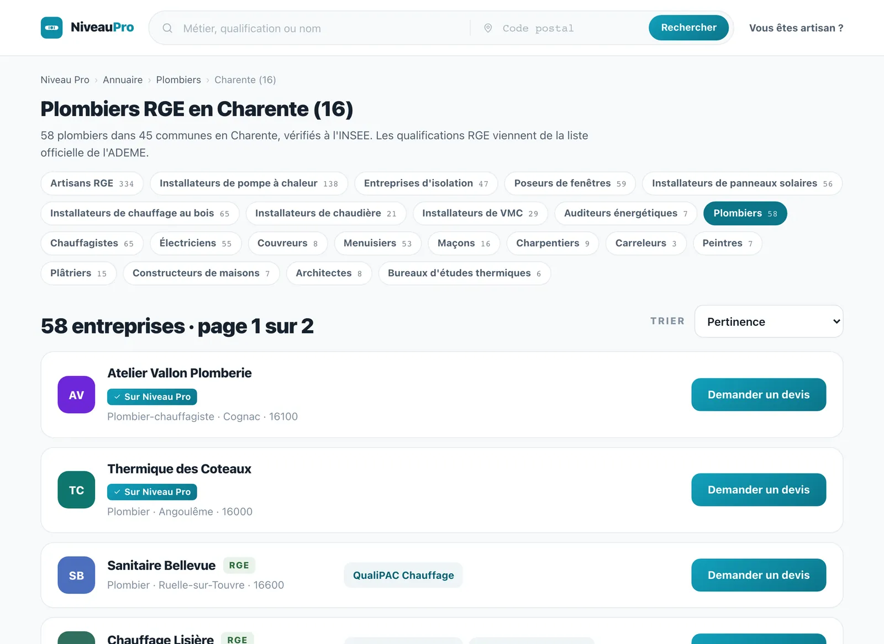Select the Couvreurs filter chip

click(x=287, y=243)
